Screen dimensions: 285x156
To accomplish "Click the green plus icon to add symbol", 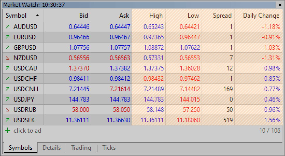I will tap(8, 131).
